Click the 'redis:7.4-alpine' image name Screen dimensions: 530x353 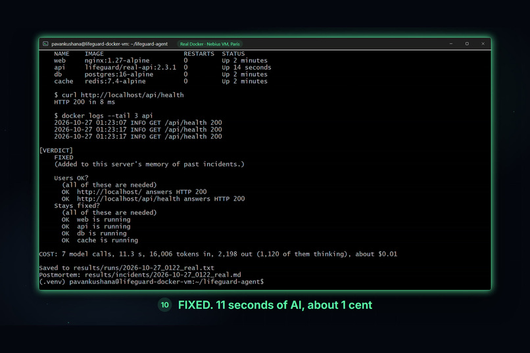coord(115,82)
